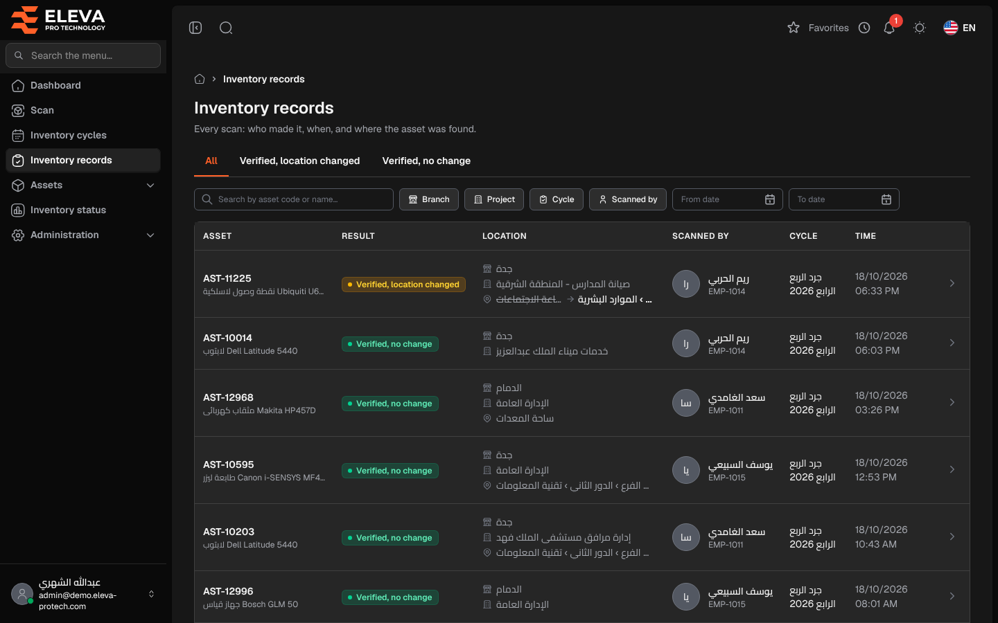Click the Favorites star icon
The width and height of the screenshot is (998, 623).
coord(794,28)
